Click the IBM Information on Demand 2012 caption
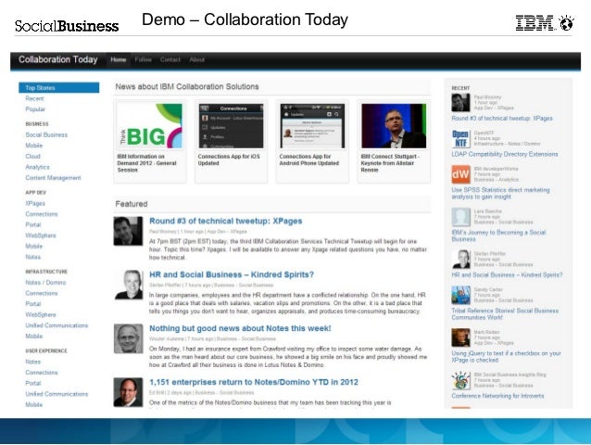 click(x=146, y=163)
